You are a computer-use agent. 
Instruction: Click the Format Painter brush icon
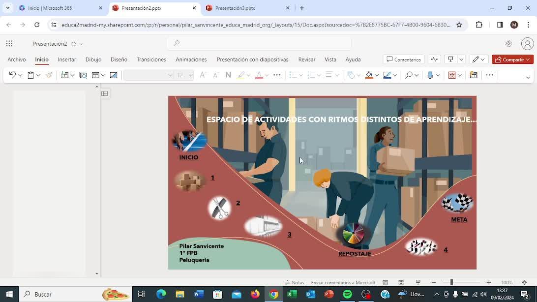(x=49, y=75)
